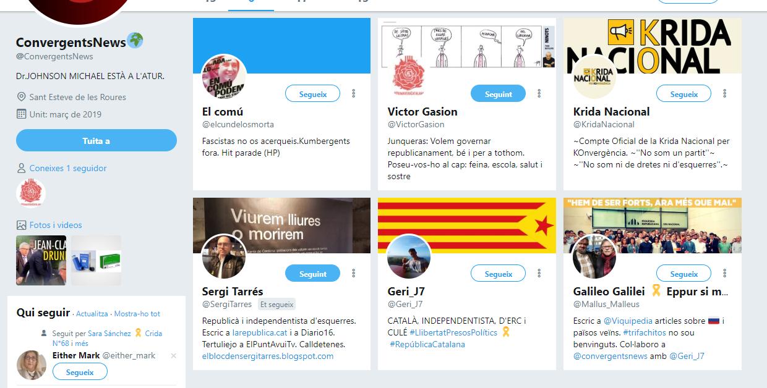Image resolution: width=767 pixels, height=388 pixels.
Task: Toggle Seguint button for Victor Gasion
Action: 498,94
